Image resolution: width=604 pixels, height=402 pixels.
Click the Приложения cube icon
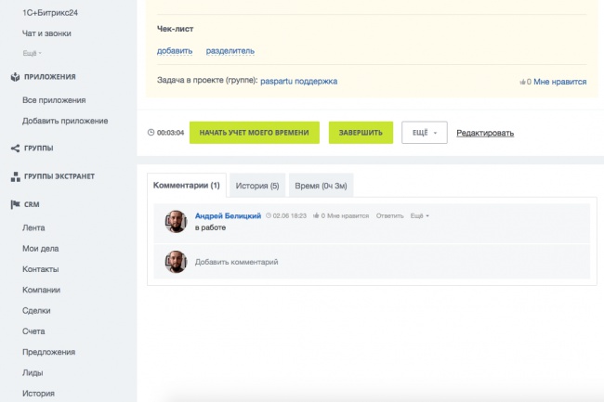point(15,77)
